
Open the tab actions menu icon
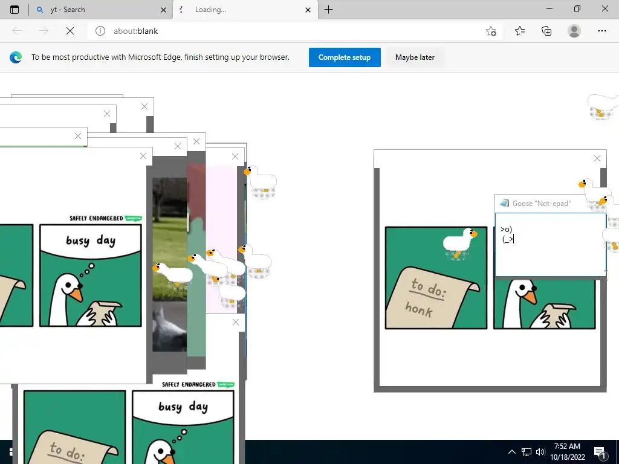point(15,10)
